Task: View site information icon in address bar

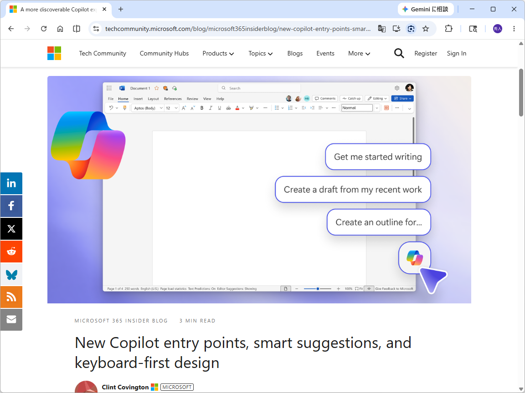Action: pyautogui.click(x=96, y=29)
